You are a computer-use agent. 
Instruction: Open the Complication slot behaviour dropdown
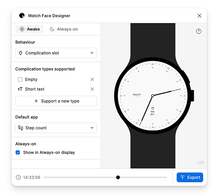[56, 53]
